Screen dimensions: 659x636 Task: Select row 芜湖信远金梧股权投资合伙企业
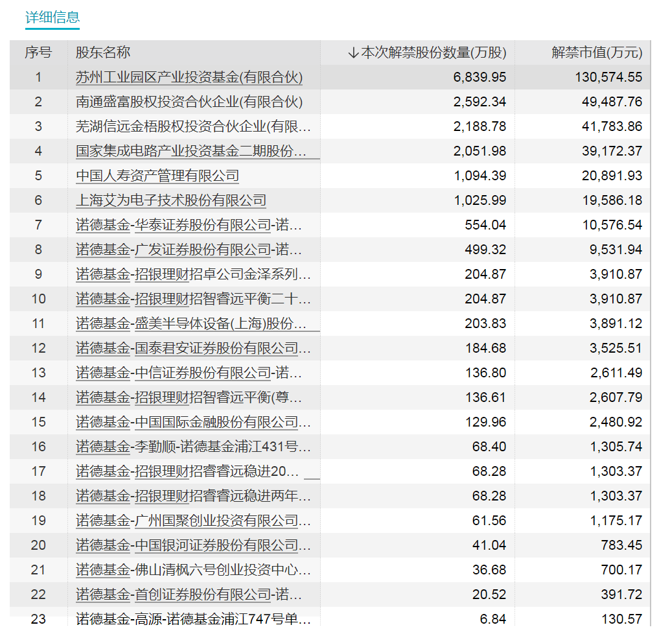coord(329,126)
